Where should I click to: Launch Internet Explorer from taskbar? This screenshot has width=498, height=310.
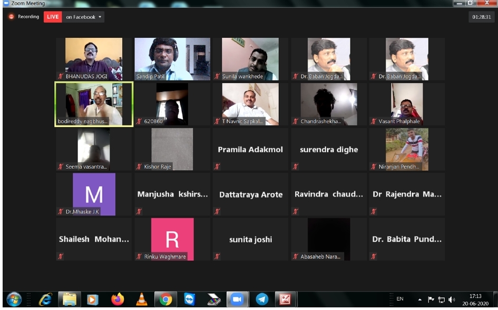tap(45, 299)
